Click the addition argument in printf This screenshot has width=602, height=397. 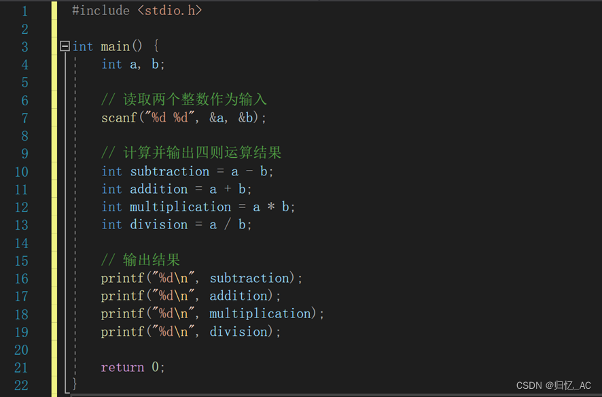coord(238,296)
